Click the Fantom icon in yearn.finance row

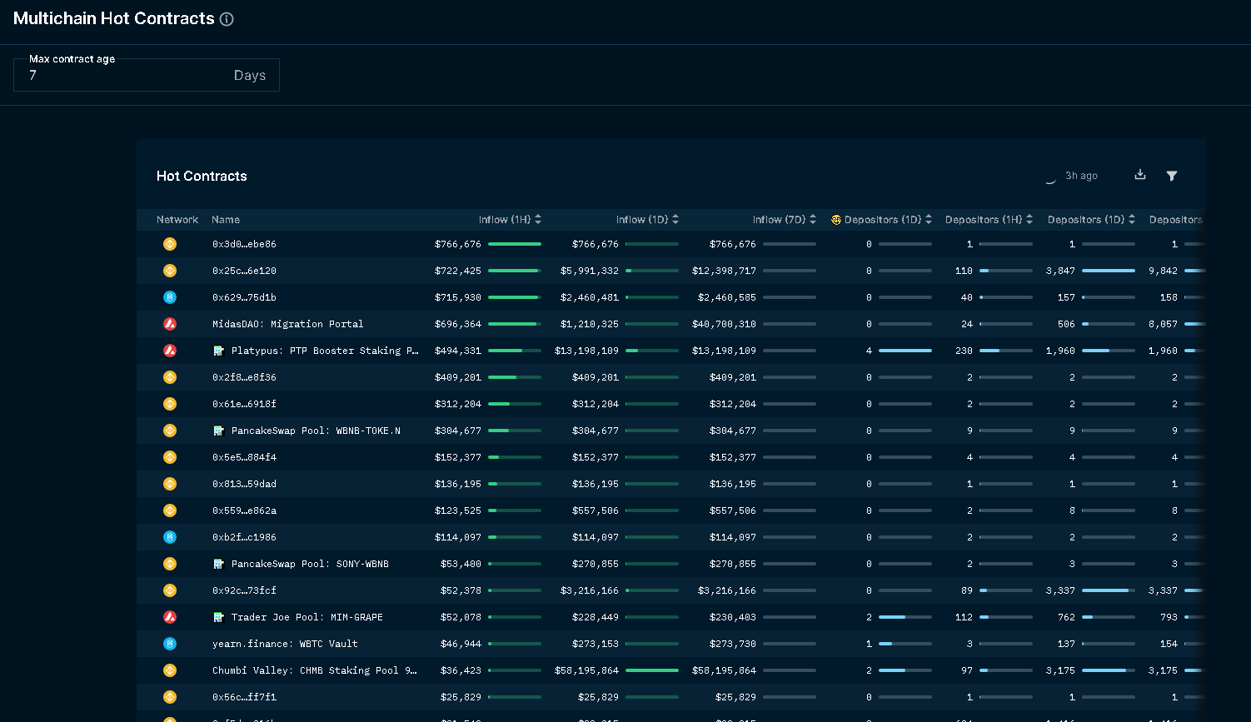170,644
